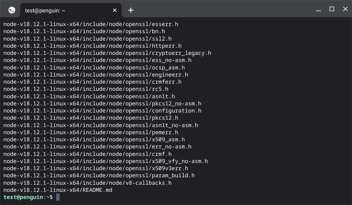The height and width of the screenshot is (205, 352).
Task: Click the README.md output line
Action: [x=58, y=190]
